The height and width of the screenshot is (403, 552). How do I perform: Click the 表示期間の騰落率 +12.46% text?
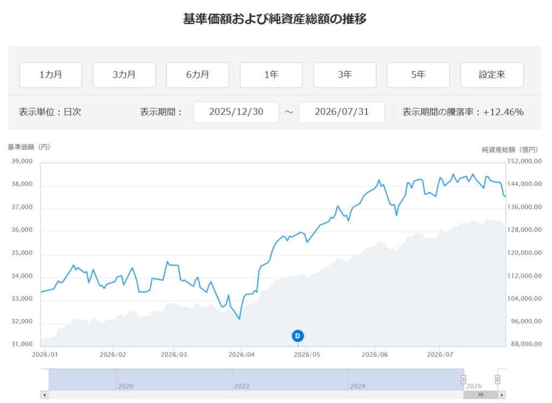pos(463,112)
